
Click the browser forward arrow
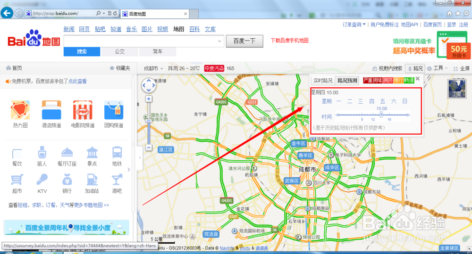point(19,13)
